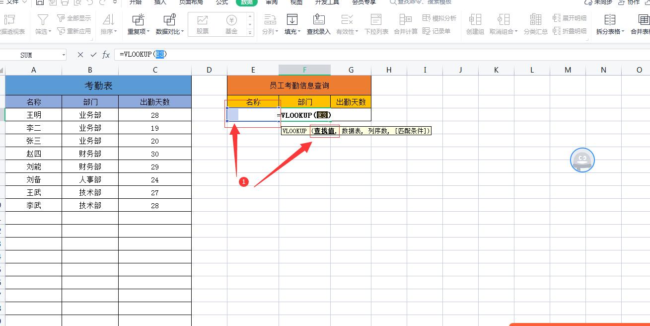650x326 pixels.
Task: Open the fx insert function dialog
Action: click(x=106, y=55)
